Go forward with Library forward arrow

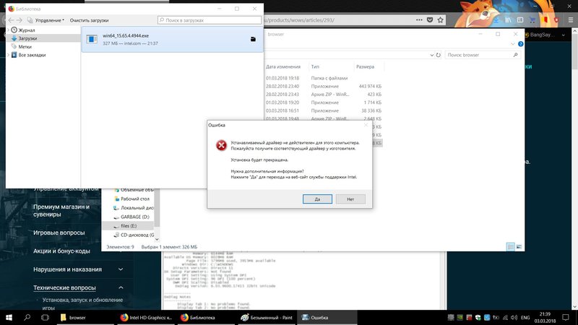coord(20,20)
